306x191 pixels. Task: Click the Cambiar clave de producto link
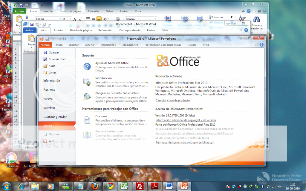pos(172,101)
